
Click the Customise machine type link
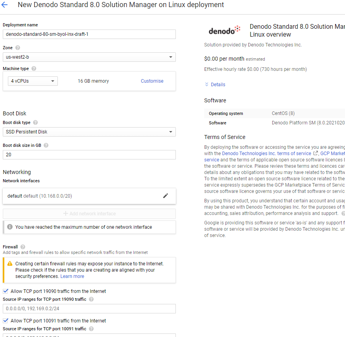coord(152,81)
